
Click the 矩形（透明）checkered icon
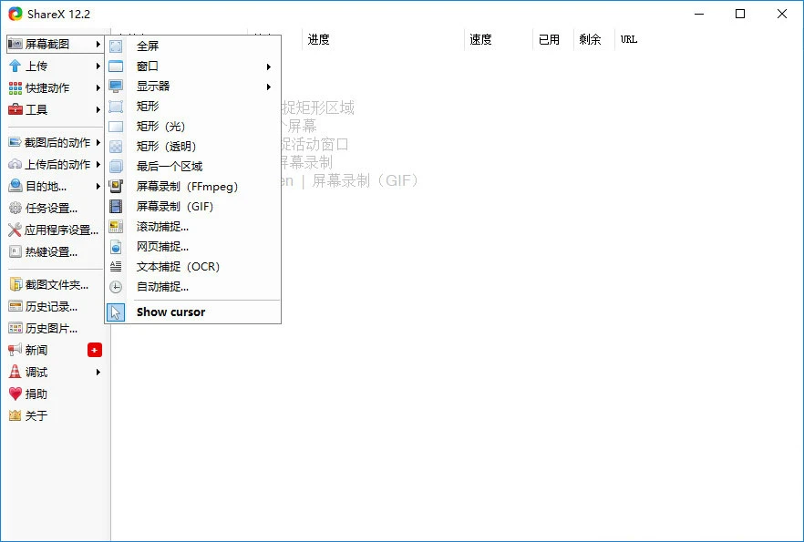[x=116, y=147]
